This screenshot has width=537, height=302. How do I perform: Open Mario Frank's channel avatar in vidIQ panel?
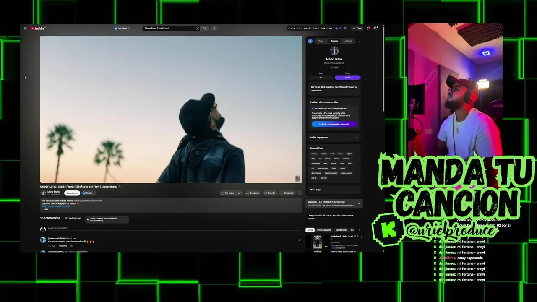coord(334,51)
